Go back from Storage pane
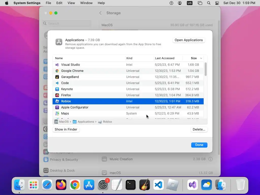Viewport: 260px width, 195px height. pos(100,13)
